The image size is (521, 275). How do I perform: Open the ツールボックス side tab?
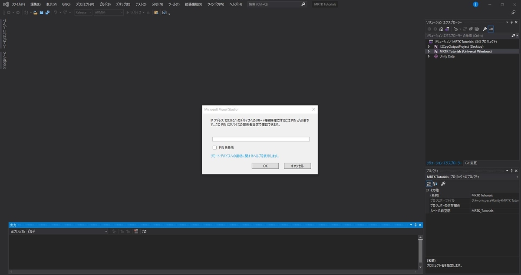[4, 60]
